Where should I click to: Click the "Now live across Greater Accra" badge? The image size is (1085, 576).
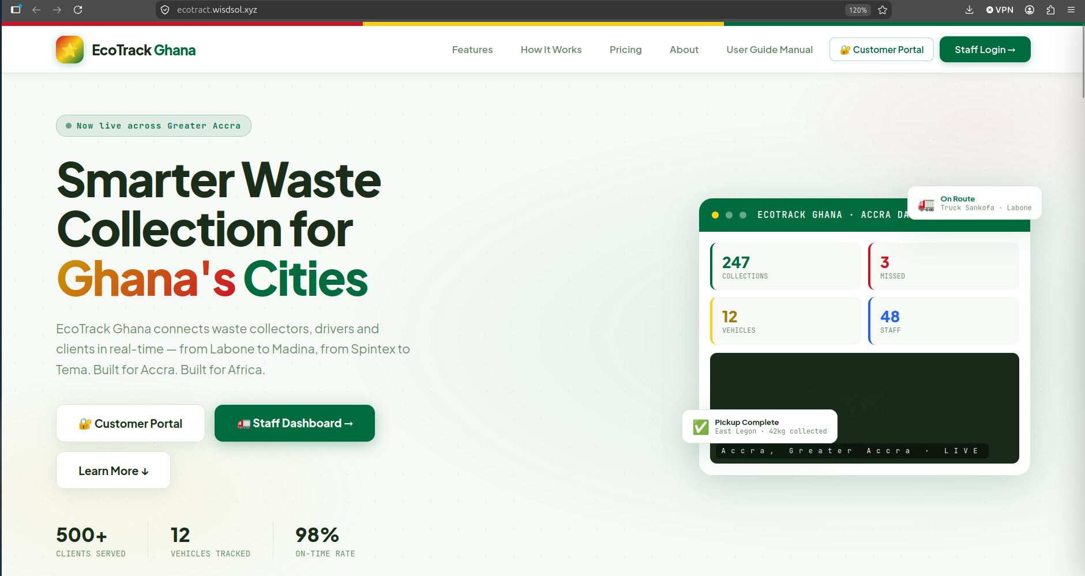[x=153, y=126]
